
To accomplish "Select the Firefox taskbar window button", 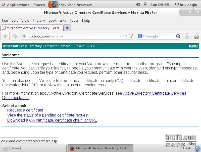I will [100, 148].
